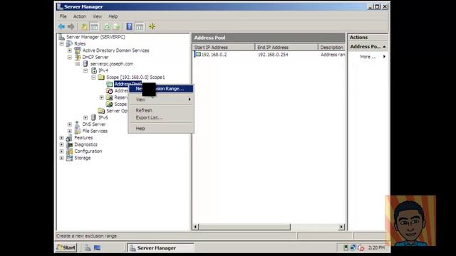456x256 pixels.
Task: Click the Server Options folder icon
Action: (x=101, y=111)
